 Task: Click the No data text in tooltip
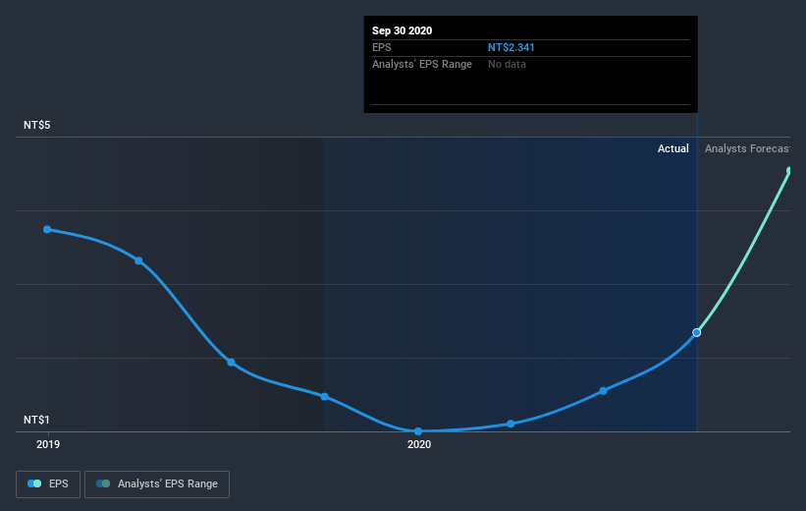507,64
